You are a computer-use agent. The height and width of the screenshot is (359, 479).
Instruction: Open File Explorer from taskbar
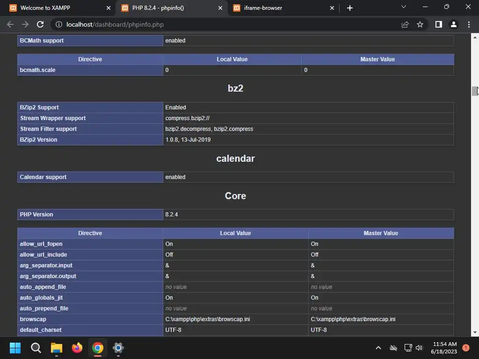click(57, 348)
